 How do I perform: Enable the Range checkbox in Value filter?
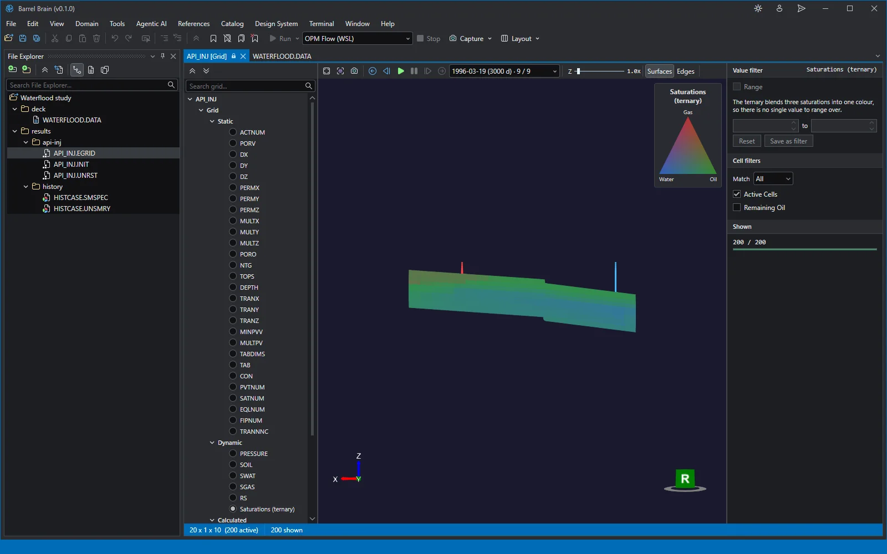click(737, 86)
